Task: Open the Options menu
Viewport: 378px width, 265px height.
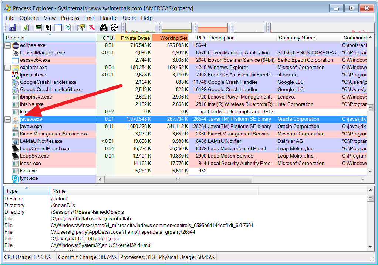Action: (29, 18)
